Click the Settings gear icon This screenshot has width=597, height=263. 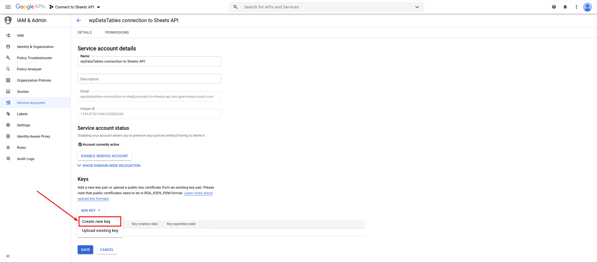[8, 125]
